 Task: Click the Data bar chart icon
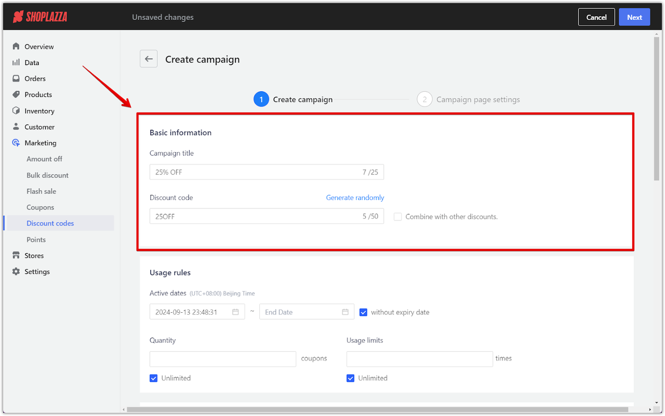(x=16, y=62)
